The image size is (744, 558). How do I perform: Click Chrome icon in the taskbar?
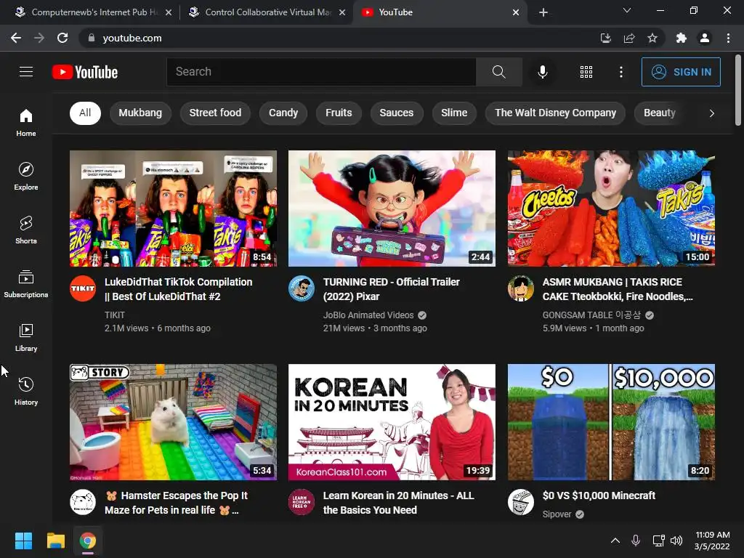coord(88,541)
